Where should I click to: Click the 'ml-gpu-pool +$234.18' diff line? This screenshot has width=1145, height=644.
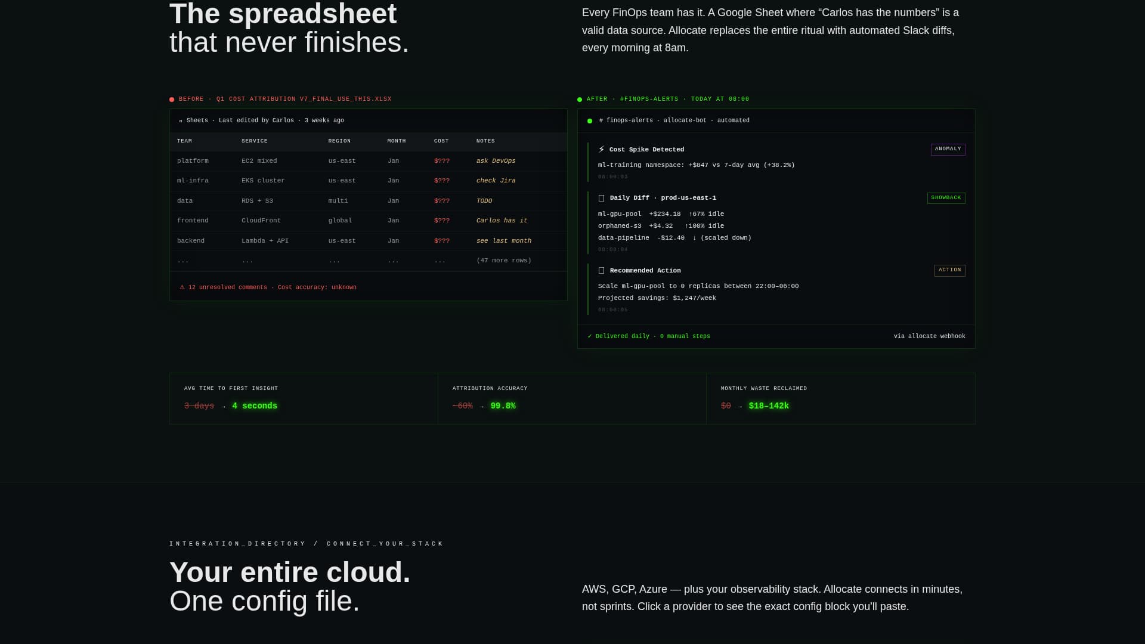(661, 214)
